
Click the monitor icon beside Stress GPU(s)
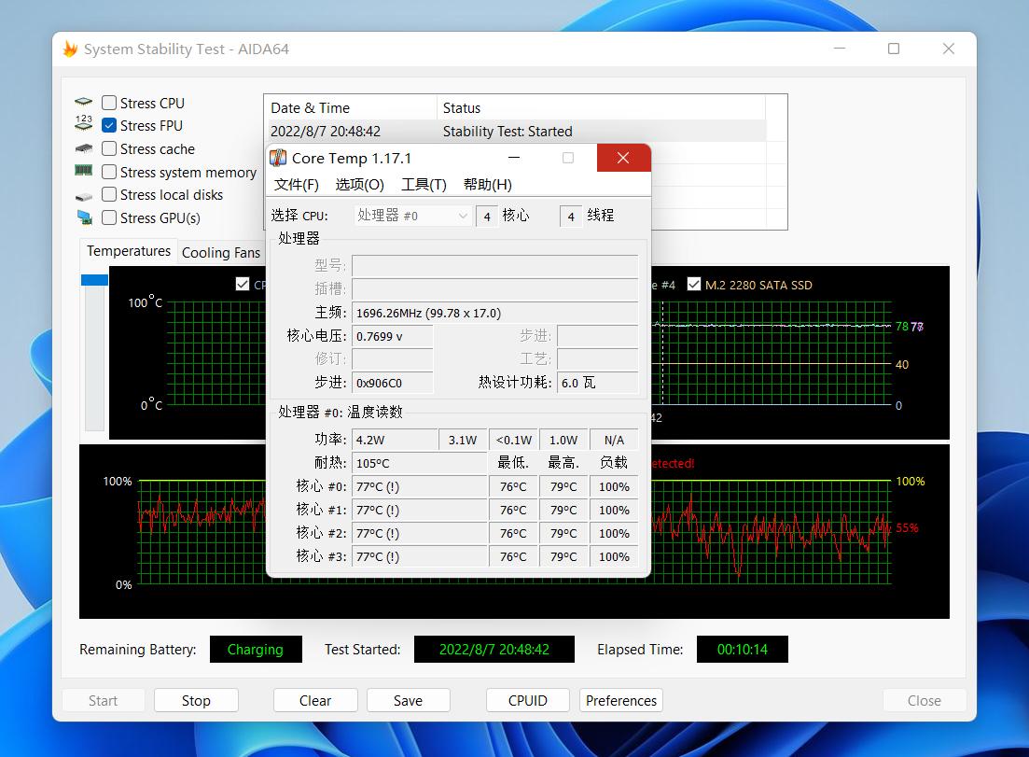(84, 217)
